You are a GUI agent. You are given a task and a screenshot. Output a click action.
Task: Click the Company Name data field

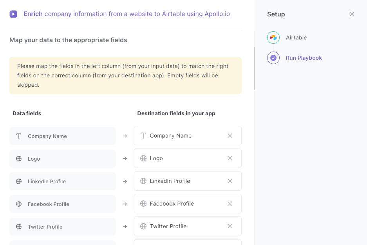(63, 136)
